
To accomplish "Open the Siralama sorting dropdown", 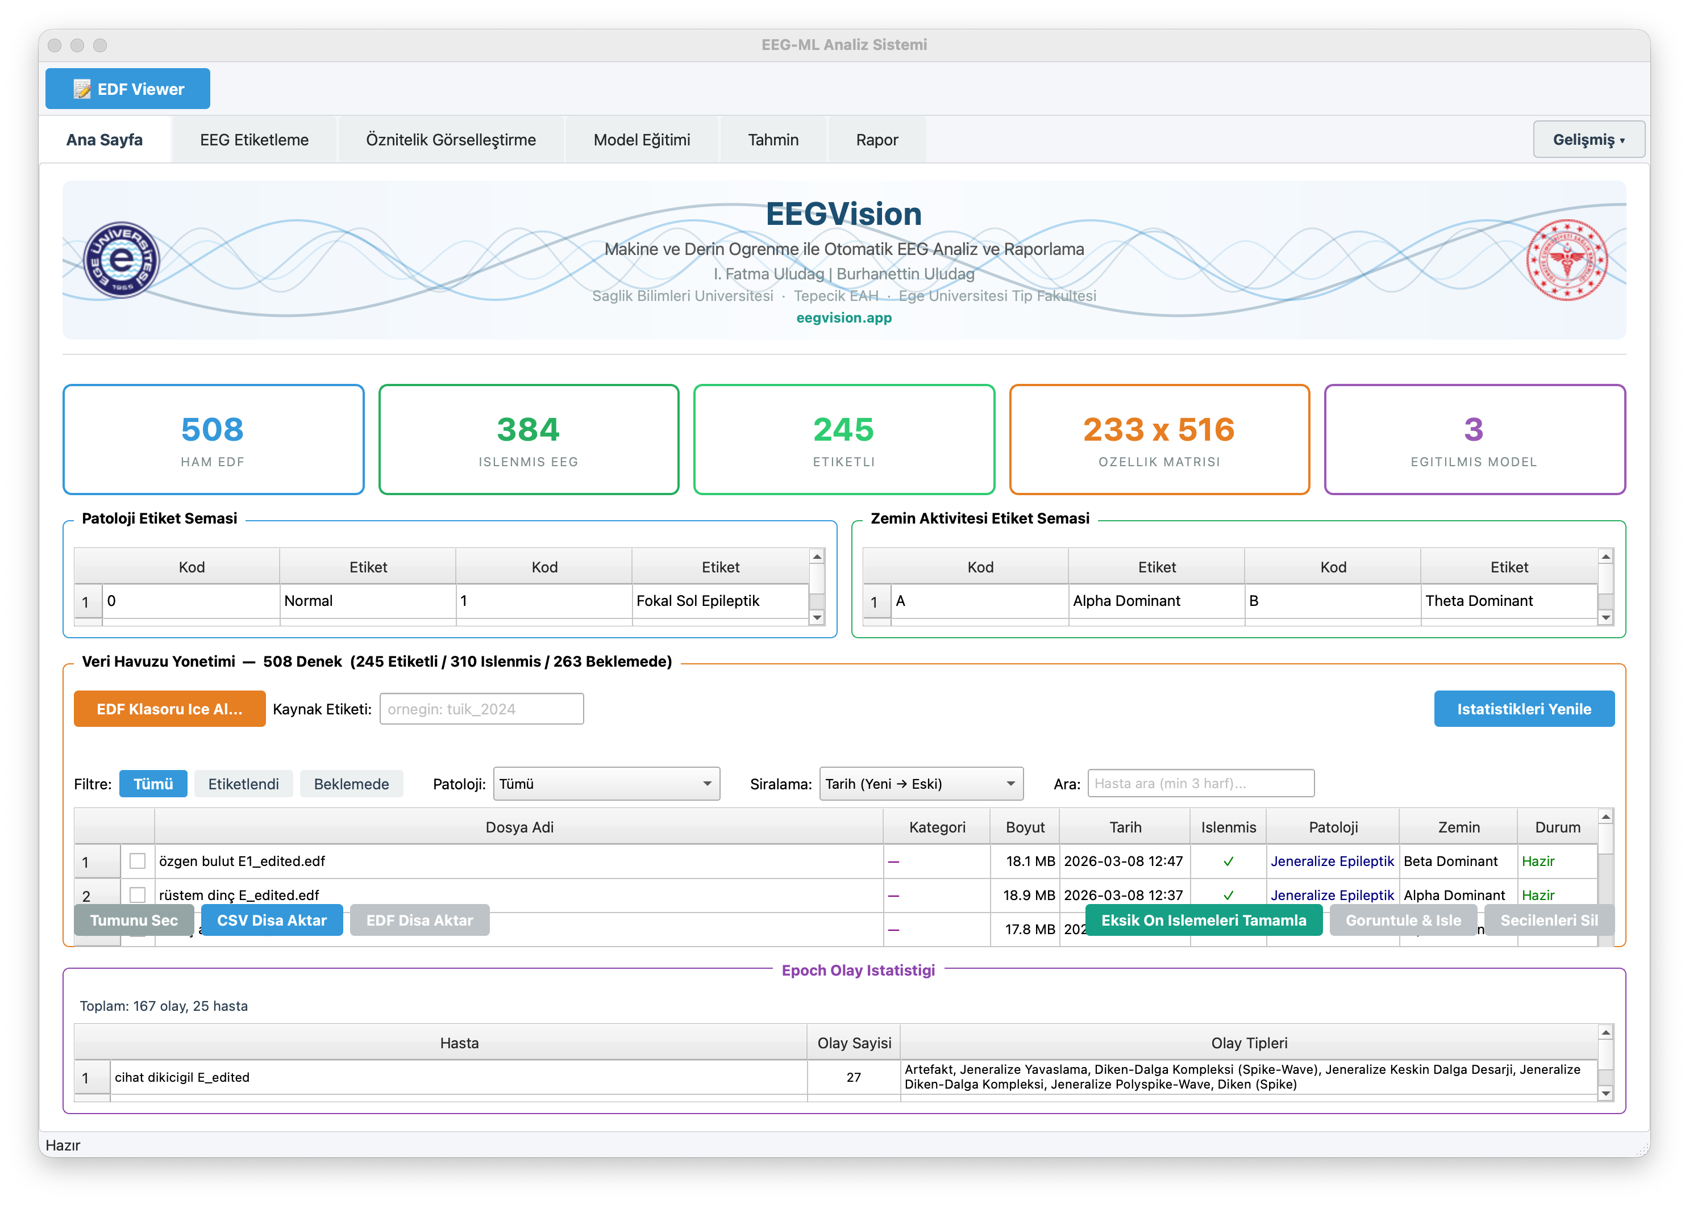I will [921, 784].
